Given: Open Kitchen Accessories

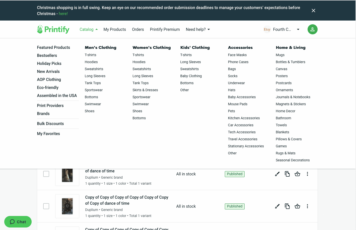Looking at the screenshot, I should pos(244,118).
